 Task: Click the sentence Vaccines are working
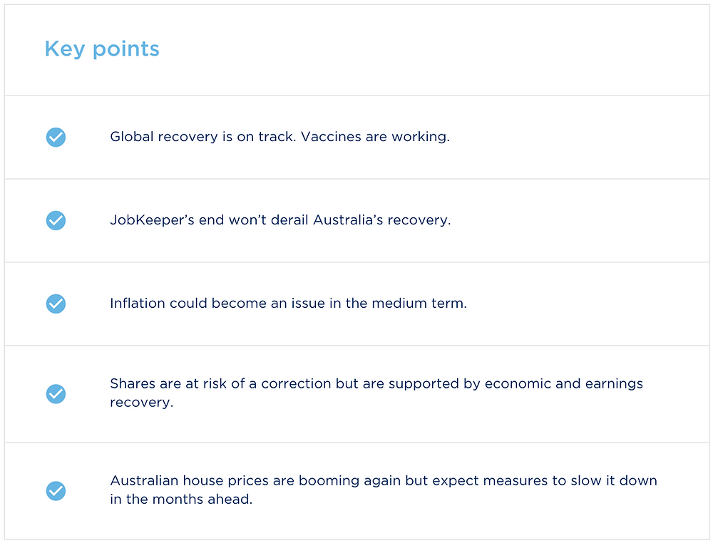click(x=375, y=137)
